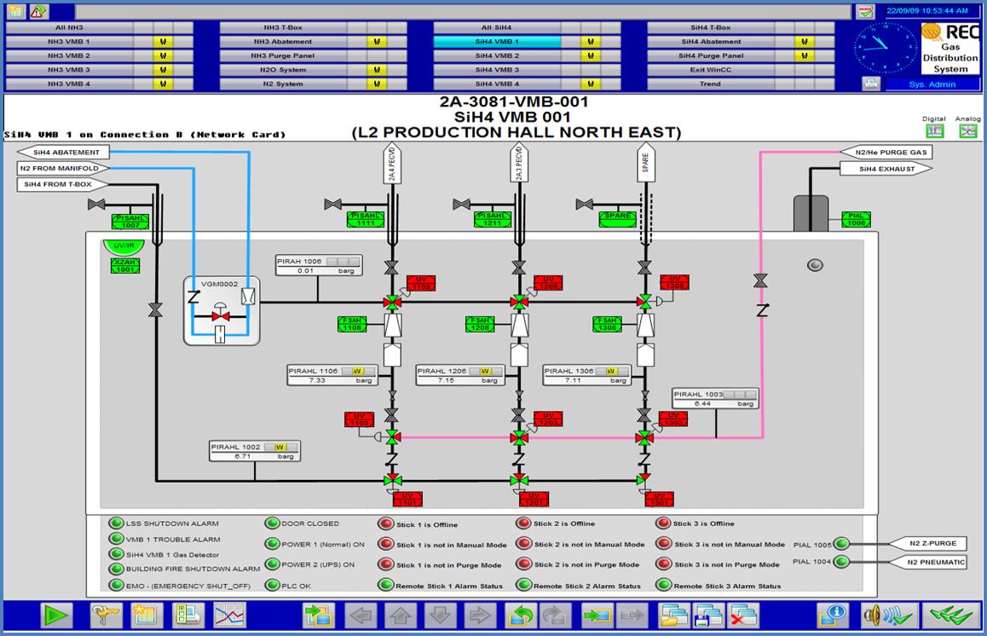Click the starred table icon in bottom toolbar
The width and height of the screenshot is (987, 636).
tap(147, 616)
